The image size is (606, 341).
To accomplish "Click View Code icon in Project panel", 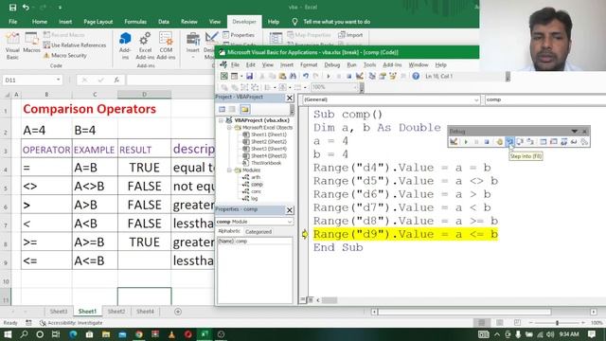I will (222, 110).
